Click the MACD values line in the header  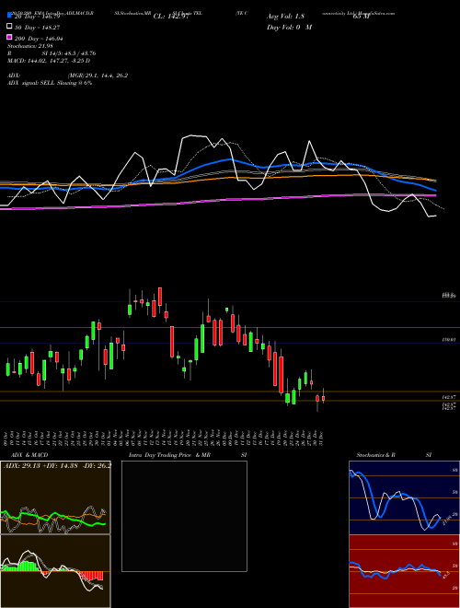tap(49, 61)
